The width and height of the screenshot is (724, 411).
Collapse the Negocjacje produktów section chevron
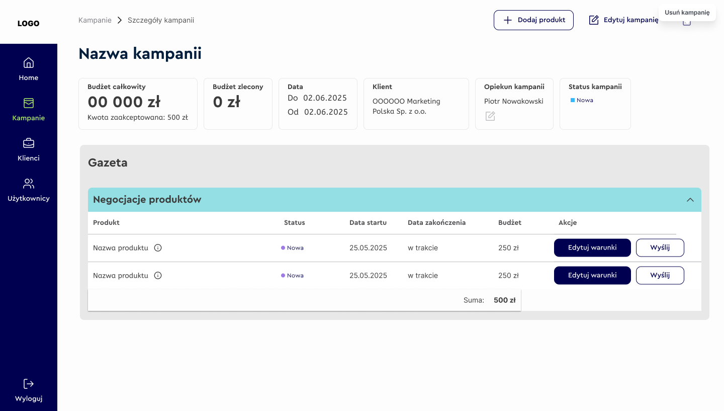click(x=690, y=200)
